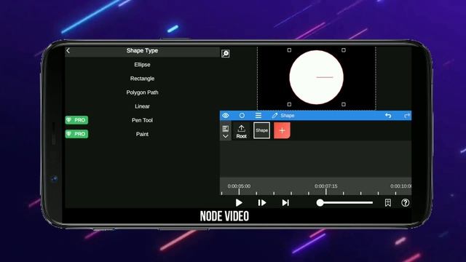
Task: Play the timeline
Action: point(239,203)
